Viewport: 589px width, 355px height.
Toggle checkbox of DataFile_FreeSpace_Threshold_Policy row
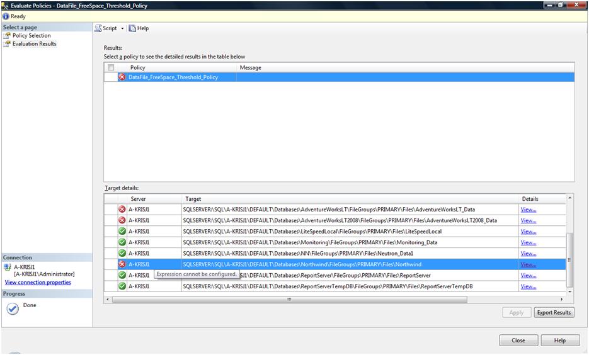(111, 77)
